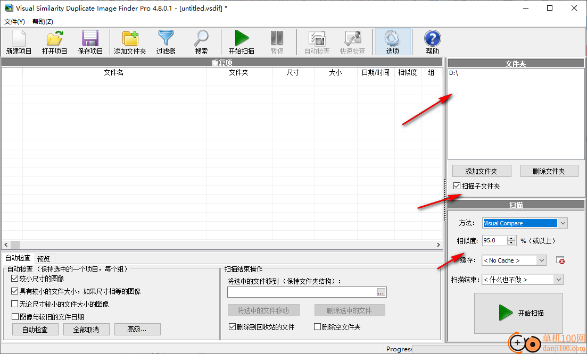Open the 扫描结束 什么也不做 dropdown
The image size is (587, 354).
(x=559, y=279)
